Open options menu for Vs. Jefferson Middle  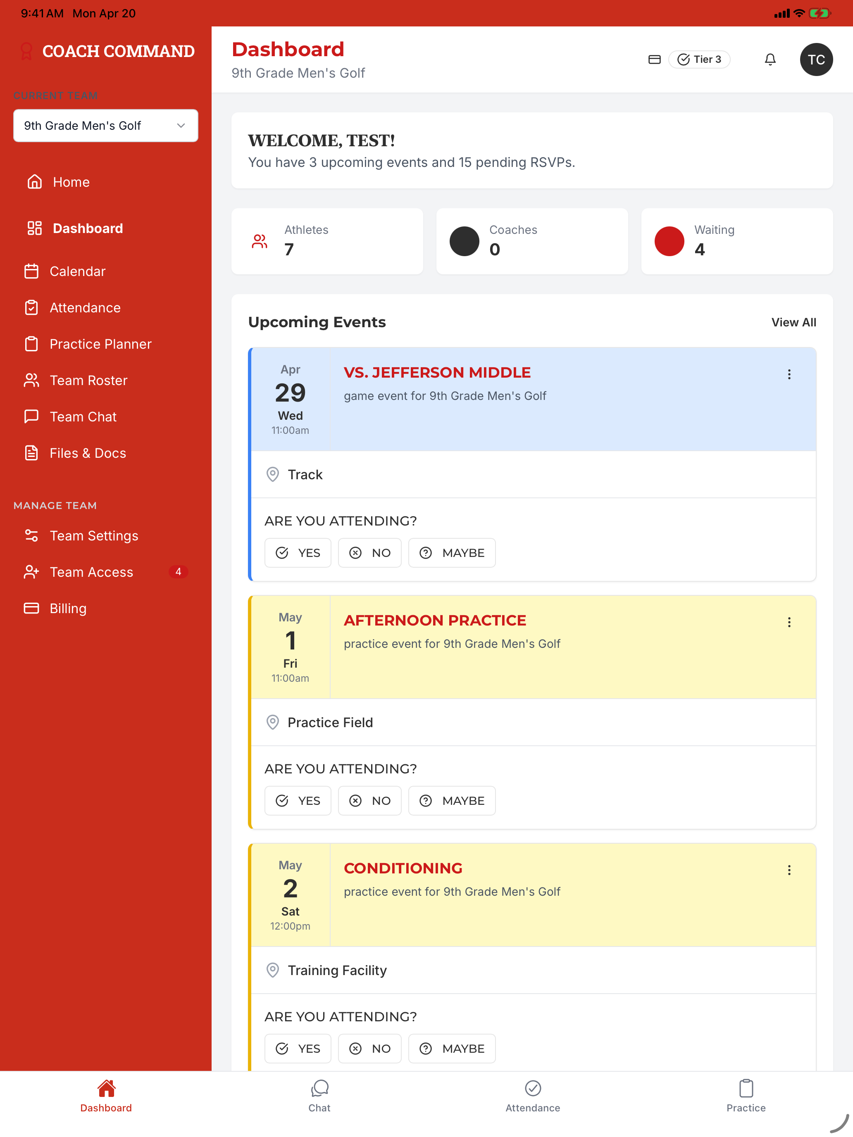[789, 374]
